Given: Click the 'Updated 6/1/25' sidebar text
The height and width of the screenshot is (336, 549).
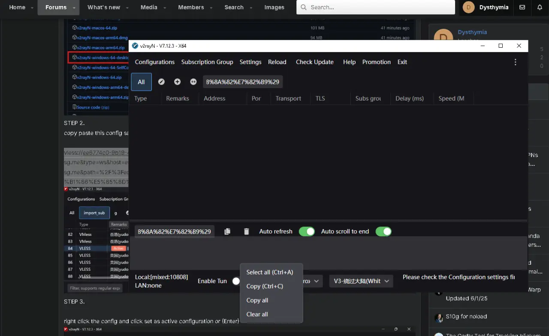Looking at the screenshot, I should point(467,298).
